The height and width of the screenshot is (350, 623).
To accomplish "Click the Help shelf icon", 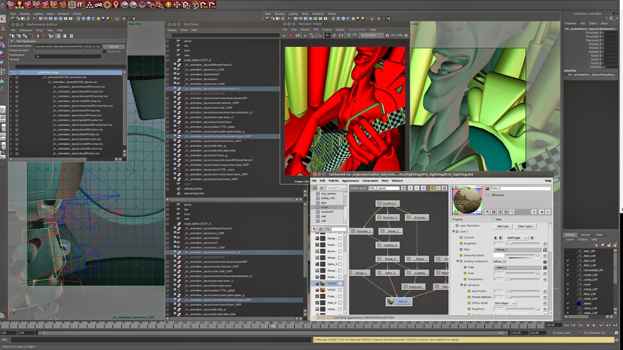I will pyautogui.click(x=204, y=5).
